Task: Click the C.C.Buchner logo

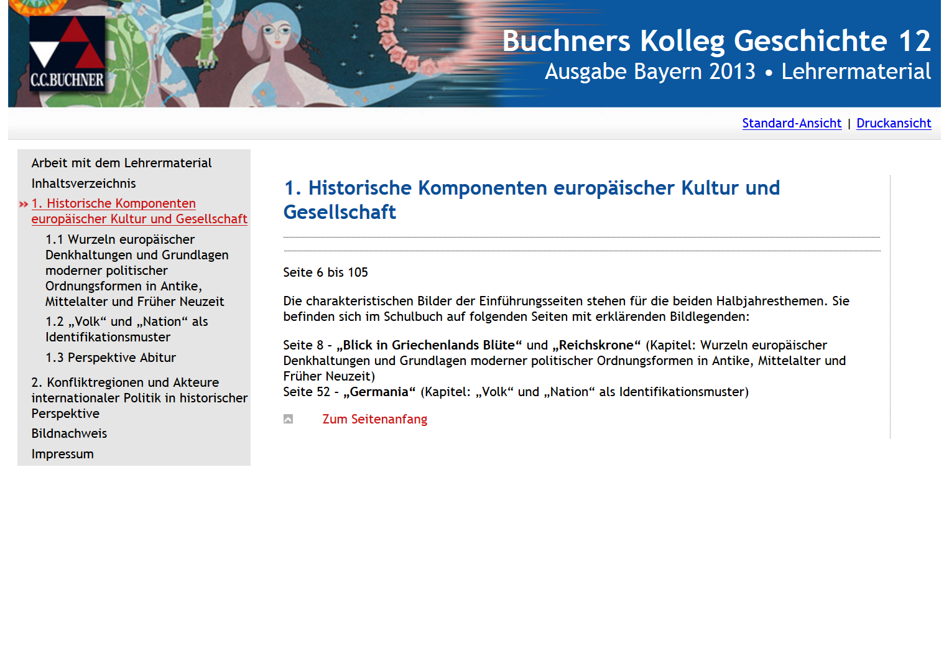Action: [67, 54]
